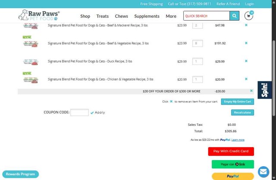The image size is (276, 180).
Task: Click the Free Shipping top link
Action: (151, 4)
